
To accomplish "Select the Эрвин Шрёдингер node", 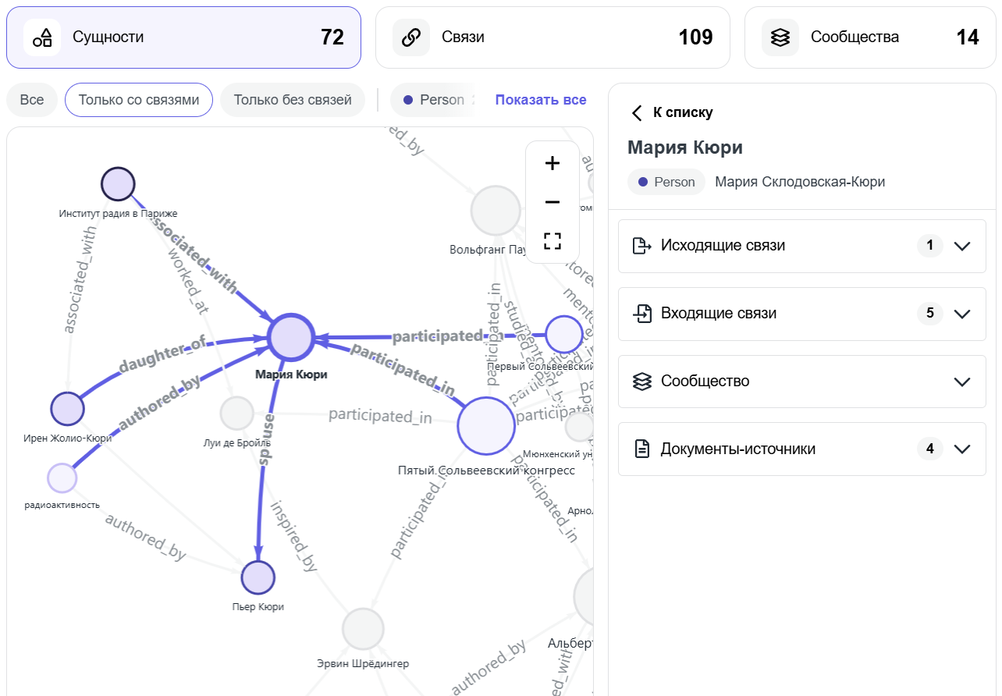I will coord(363,629).
